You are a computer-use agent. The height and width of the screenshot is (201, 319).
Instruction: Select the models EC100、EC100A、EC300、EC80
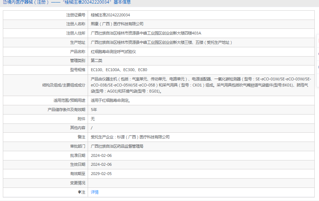pos(119,70)
